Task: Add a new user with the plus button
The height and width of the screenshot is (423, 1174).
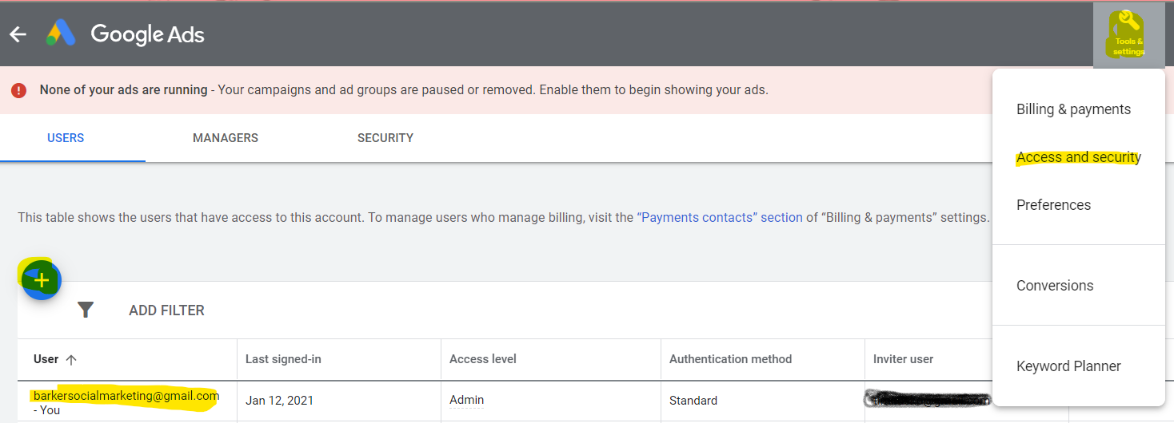Action: [42, 280]
